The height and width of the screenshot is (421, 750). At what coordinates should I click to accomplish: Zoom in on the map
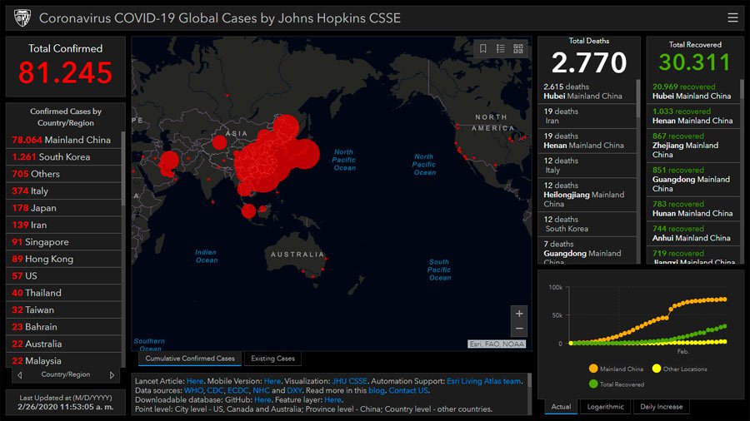pyautogui.click(x=519, y=314)
